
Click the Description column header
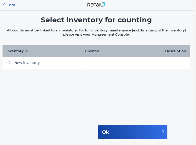coord(176,51)
